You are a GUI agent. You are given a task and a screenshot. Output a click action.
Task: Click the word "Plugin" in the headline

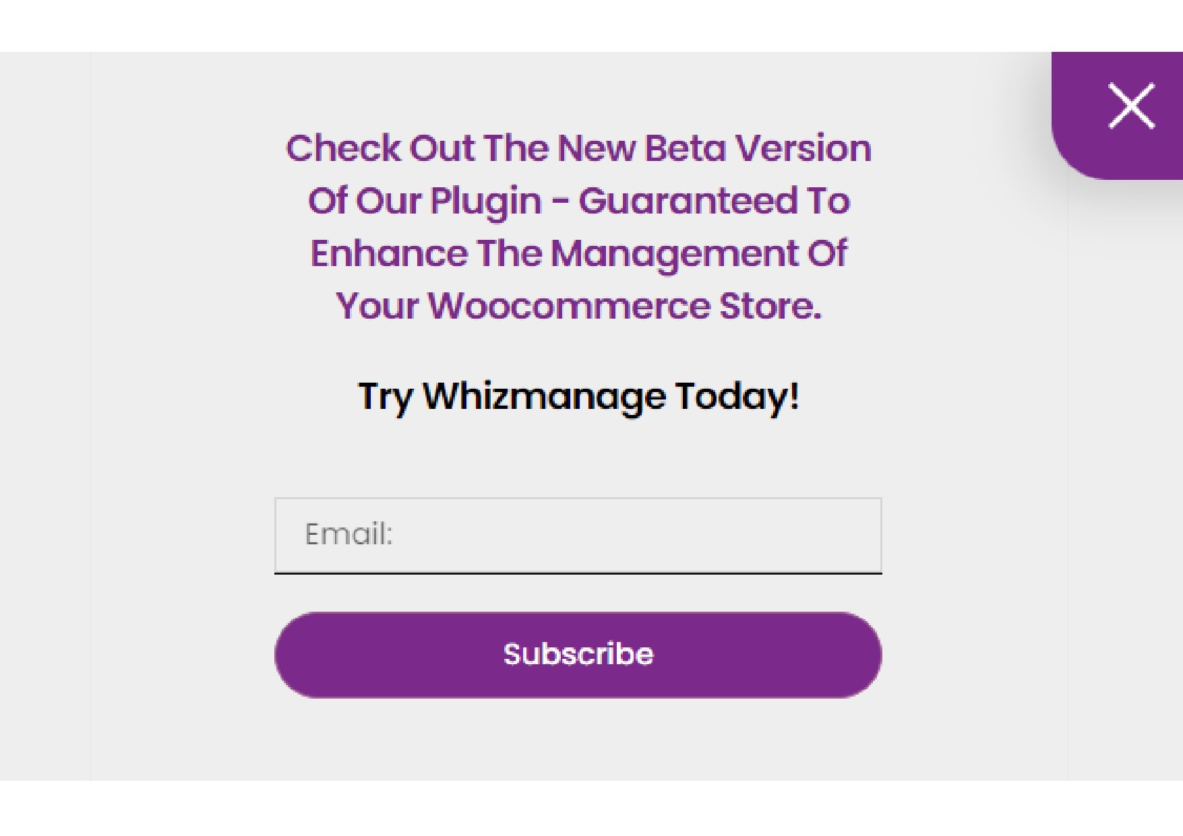click(485, 201)
